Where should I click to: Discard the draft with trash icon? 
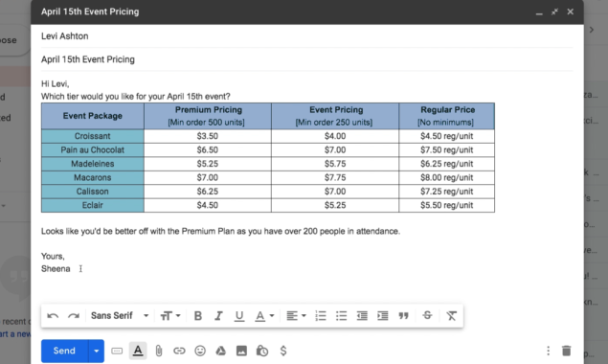pos(567,351)
